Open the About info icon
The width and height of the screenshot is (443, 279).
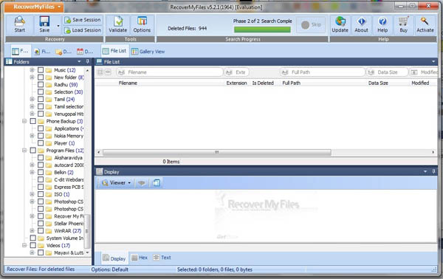(x=361, y=21)
